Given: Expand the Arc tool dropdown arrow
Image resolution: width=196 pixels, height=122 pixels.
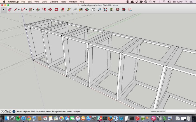Looking at the screenshot, I should tap(26, 10).
